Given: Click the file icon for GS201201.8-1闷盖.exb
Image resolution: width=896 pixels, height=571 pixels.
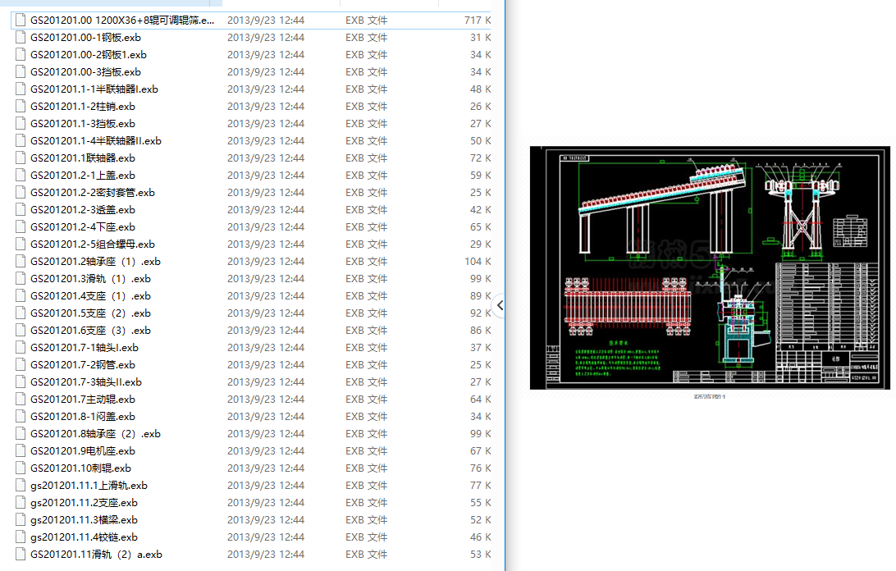Looking at the screenshot, I should coord(21,417).
